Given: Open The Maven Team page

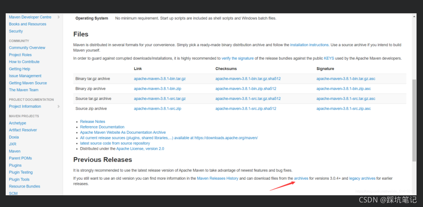Looking at the screenshot, I should click(x=24, y=90).
